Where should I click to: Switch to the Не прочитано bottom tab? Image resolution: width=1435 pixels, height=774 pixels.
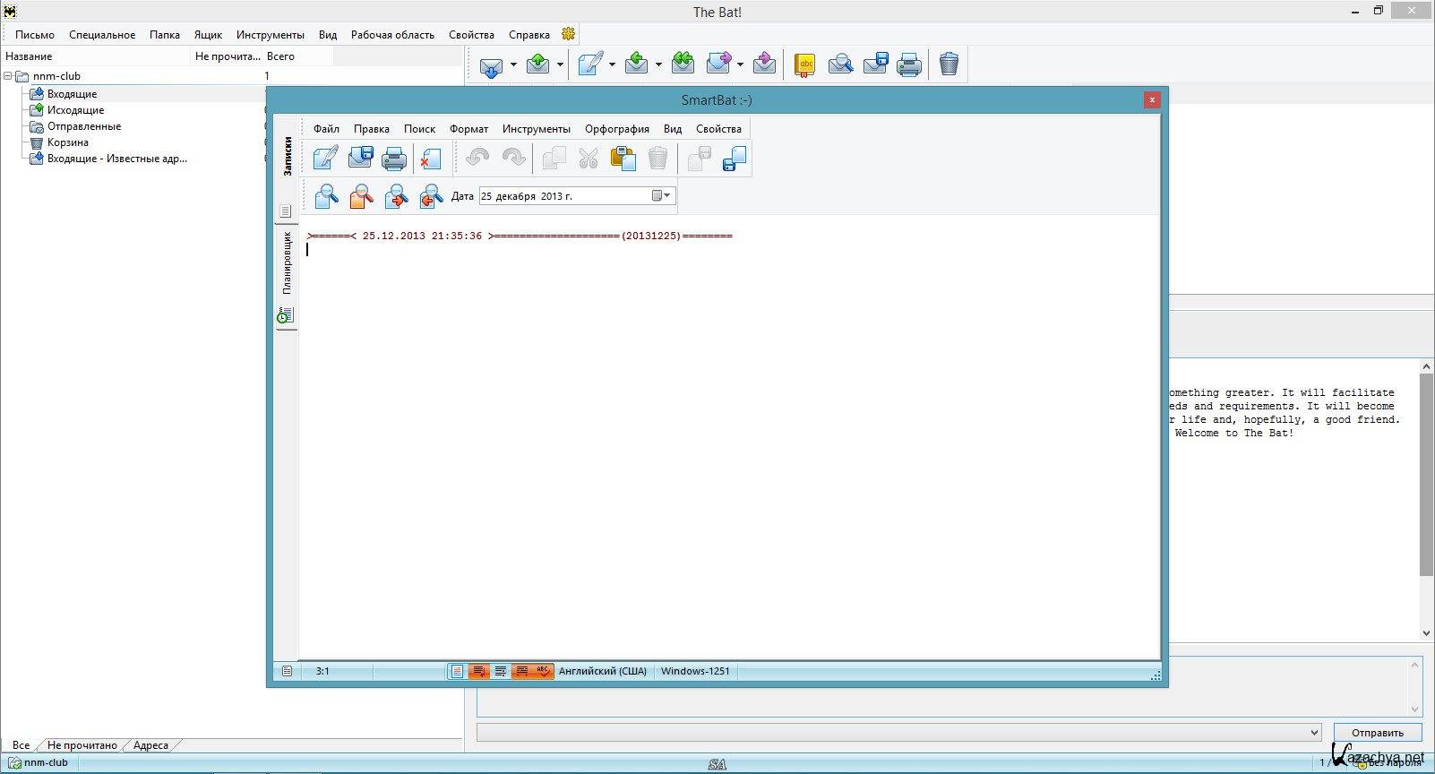82,745
